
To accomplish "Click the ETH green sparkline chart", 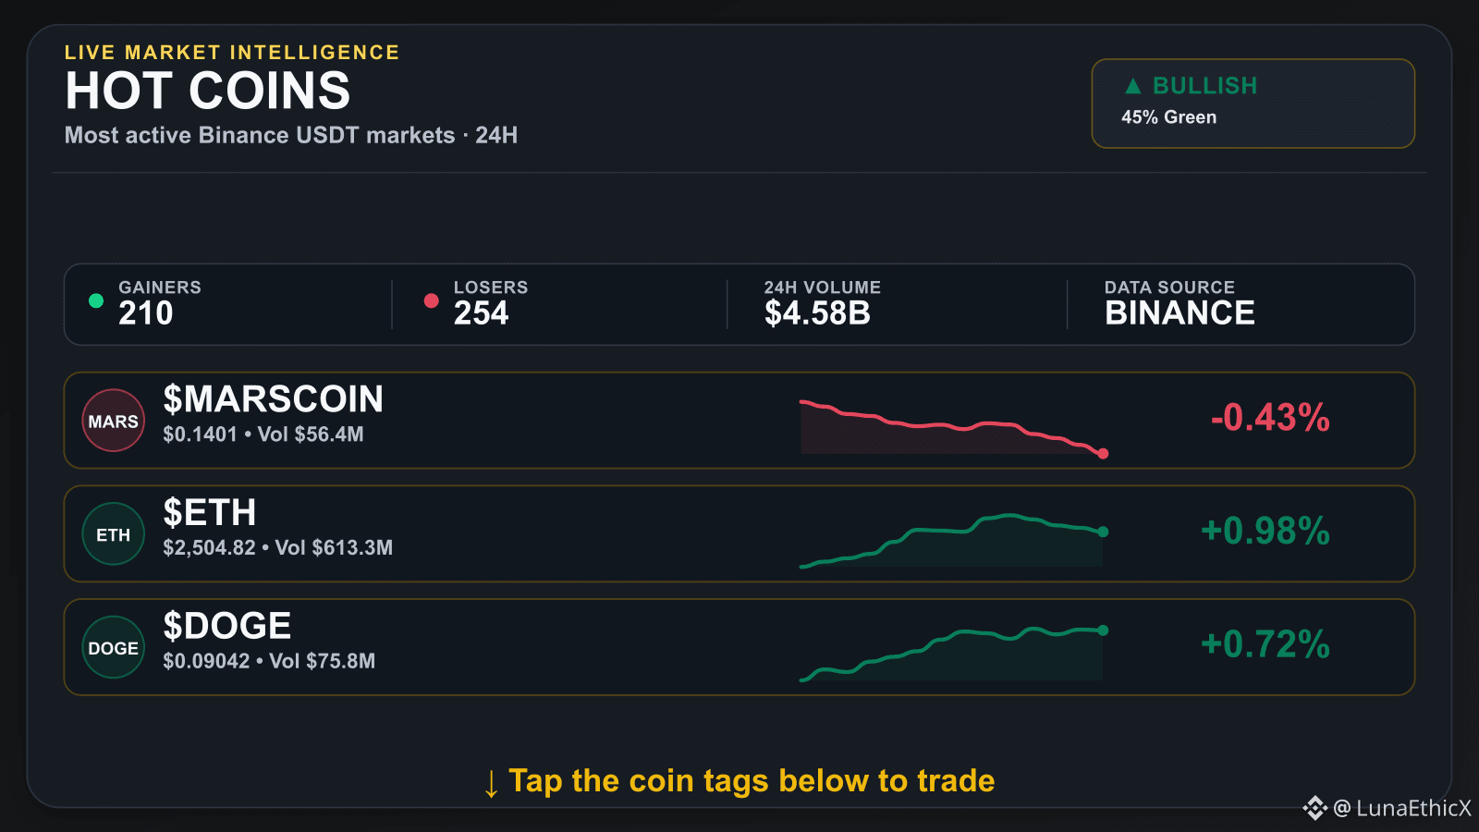I will [x=954, y=541].
